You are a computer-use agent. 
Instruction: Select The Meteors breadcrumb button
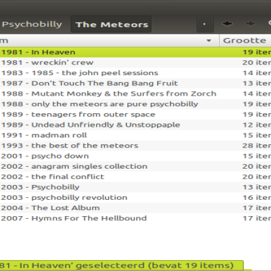(x=111, y=24)
